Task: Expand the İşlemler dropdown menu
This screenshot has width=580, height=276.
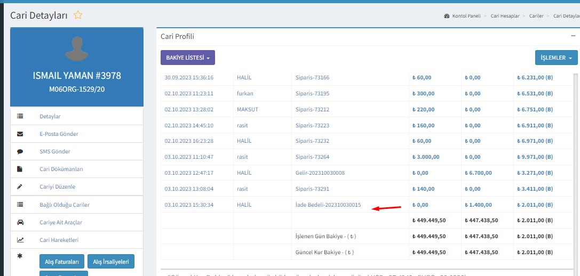Action: [556, 58]
